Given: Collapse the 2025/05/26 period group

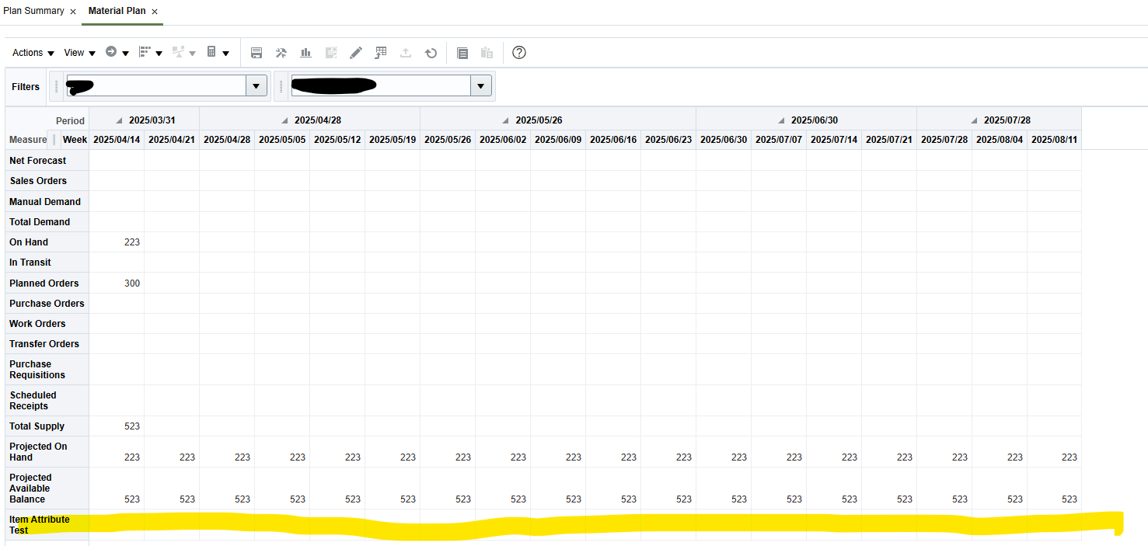Looking at the screenshot, I should pyautogui.click(x=506, y=120).
